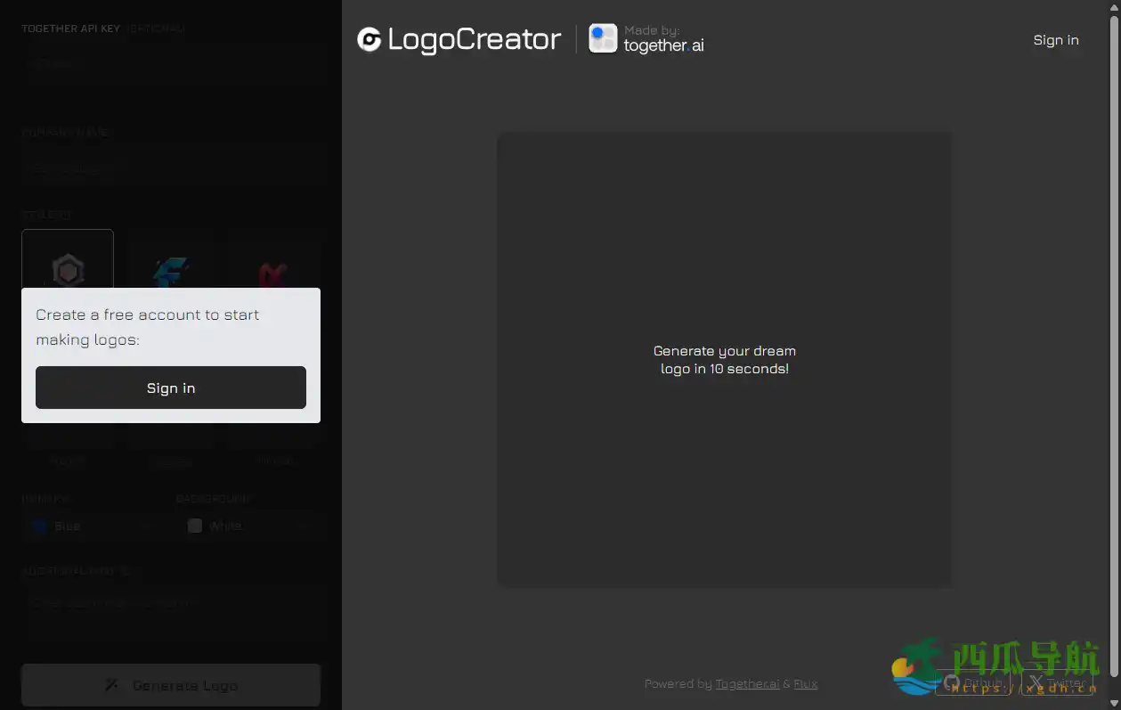The height and width of the screenshot is (710, 1121).
Task: Click the LogoCreator logo icon in the header
Action: click(368, 39)
